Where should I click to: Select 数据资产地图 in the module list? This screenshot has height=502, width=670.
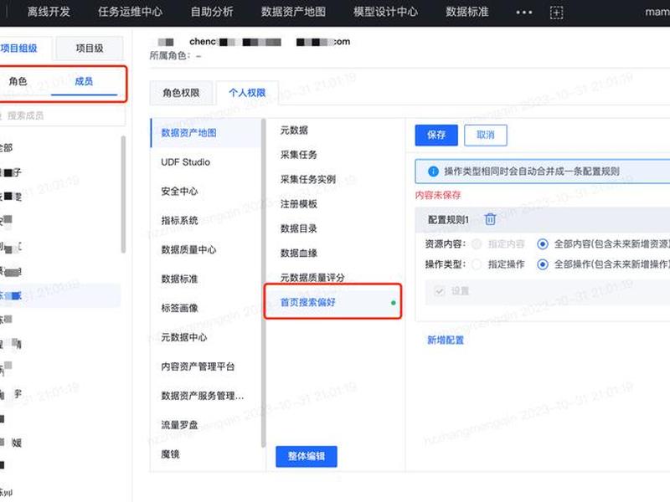pyautogui.click(x=205, y=133)
